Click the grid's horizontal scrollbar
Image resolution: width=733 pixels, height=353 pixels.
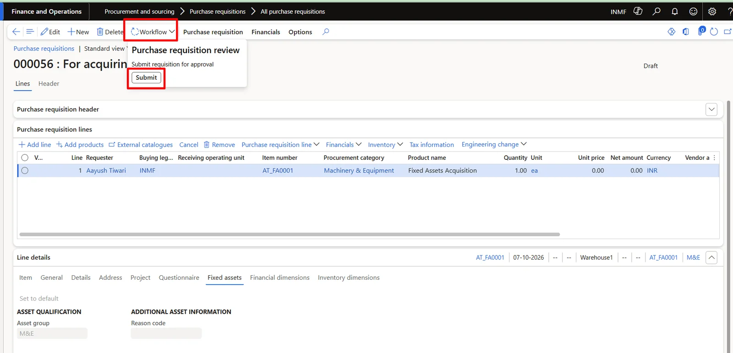pos(290,234)
